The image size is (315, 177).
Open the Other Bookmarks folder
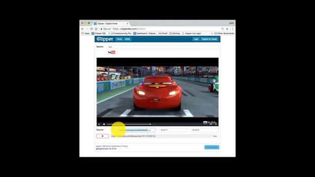224,33
